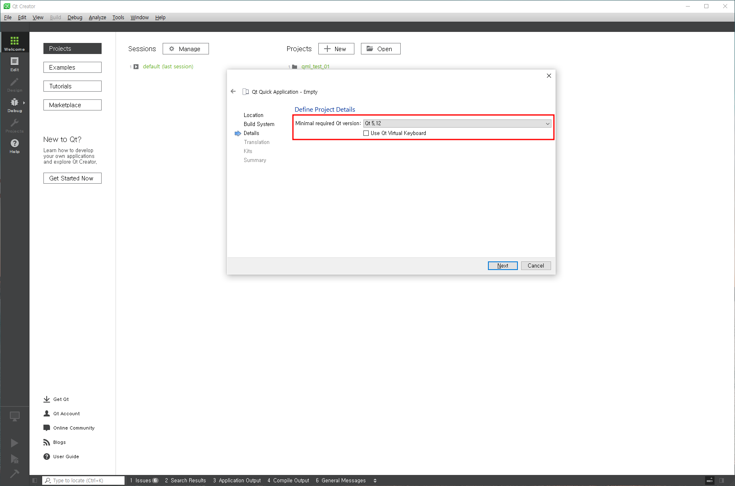Image resolution: width=735 pixels, height=486 pixels.
Task: Click the Run play button
Action: [14, 443]
